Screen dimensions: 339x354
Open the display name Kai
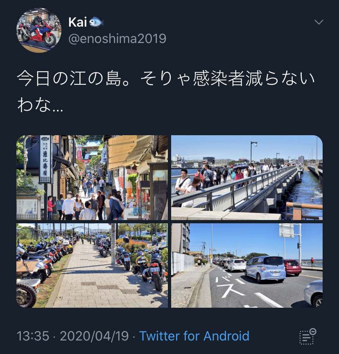78,23
